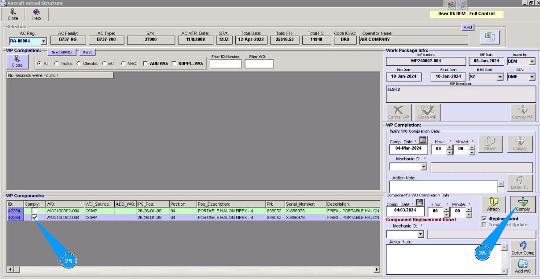Screen dimensions: 540x280
Task: Click the Defer Comp icon button
Action: click(523, 248)
